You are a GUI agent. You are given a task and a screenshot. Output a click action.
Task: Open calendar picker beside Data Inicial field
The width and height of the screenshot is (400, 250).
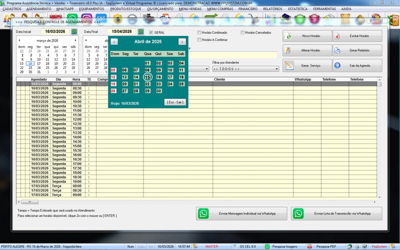click(74, 31)
